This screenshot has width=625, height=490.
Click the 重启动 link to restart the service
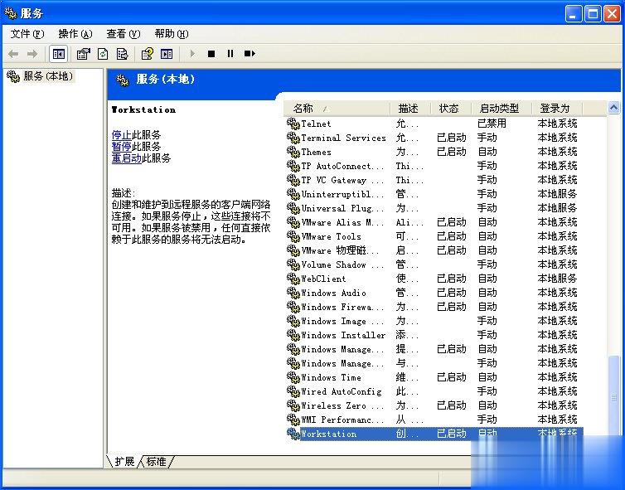(x=126, y=158)
